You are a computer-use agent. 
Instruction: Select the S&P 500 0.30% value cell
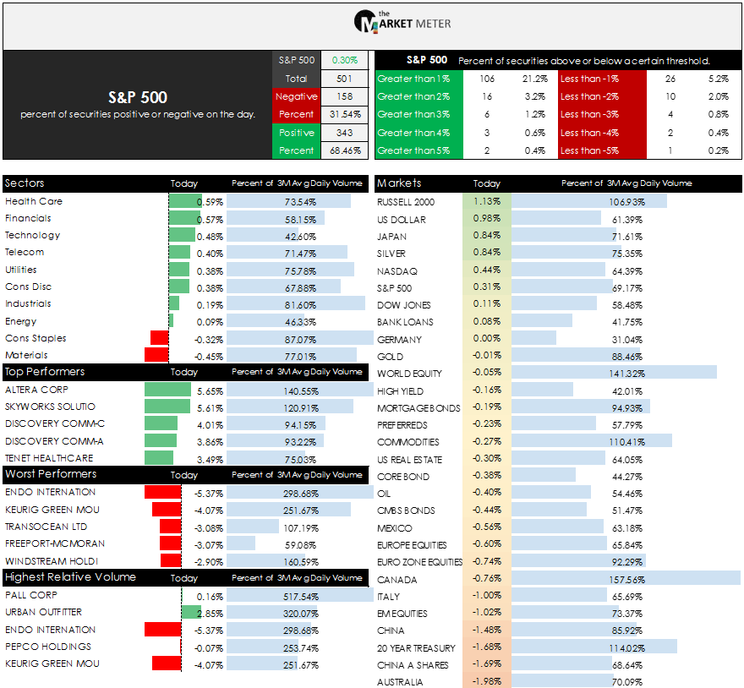click(x=344, y=60)
